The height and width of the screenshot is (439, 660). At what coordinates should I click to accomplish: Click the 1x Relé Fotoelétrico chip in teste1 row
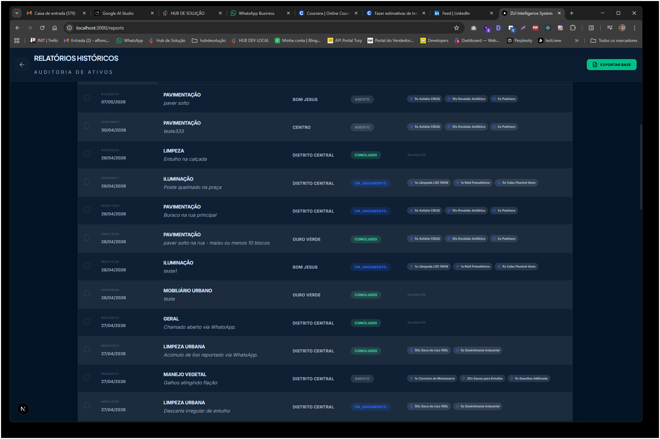click(473, 267)
